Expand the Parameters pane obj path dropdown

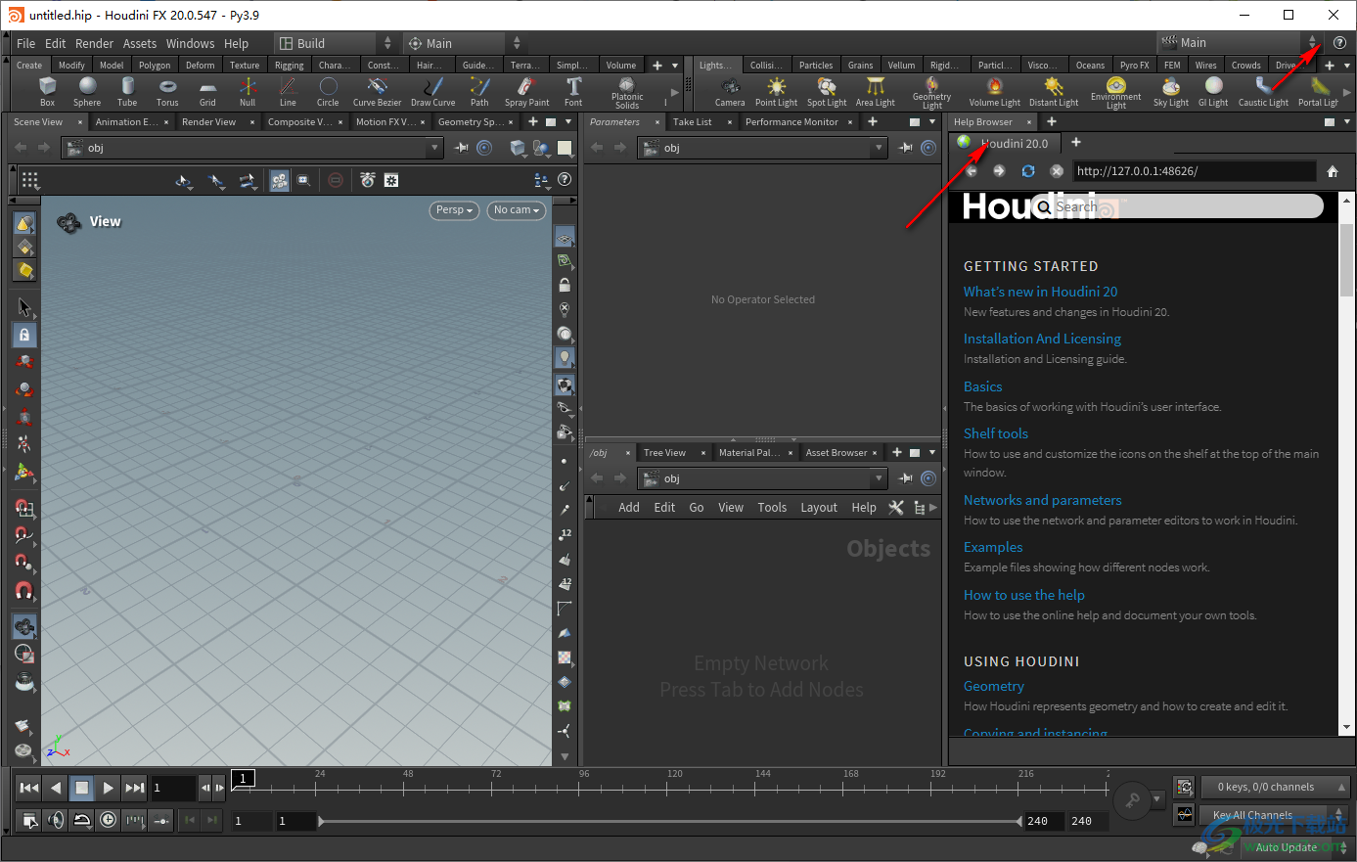coord(879,148)
